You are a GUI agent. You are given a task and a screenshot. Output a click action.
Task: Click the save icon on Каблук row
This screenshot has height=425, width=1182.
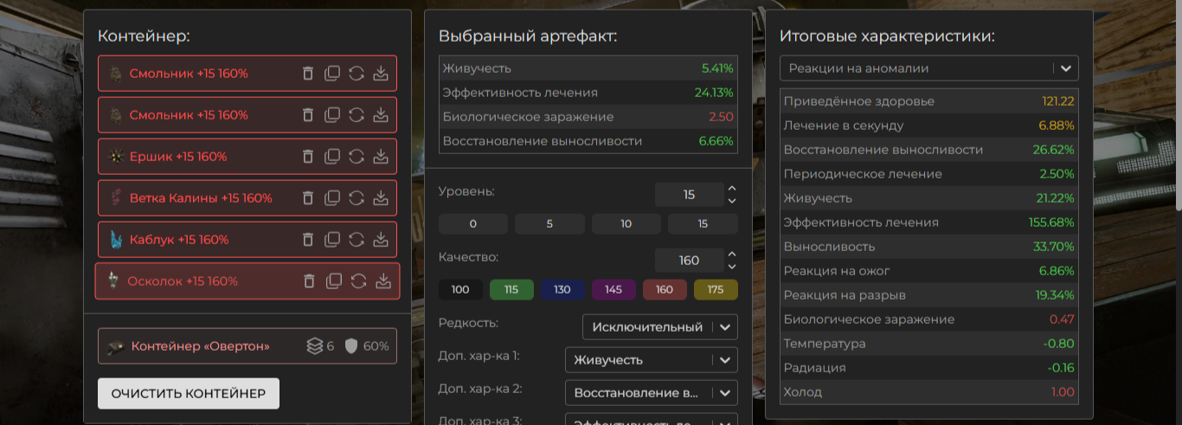(381, 240)
